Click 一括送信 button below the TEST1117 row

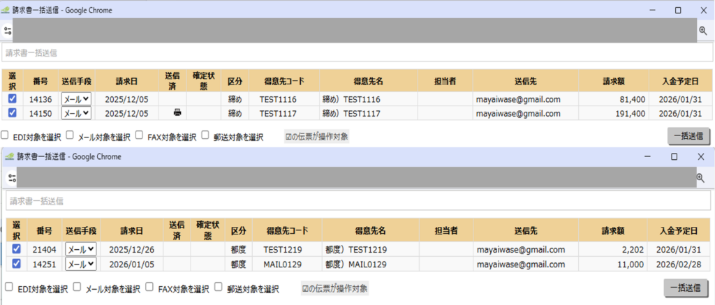(x=689, y=136)
